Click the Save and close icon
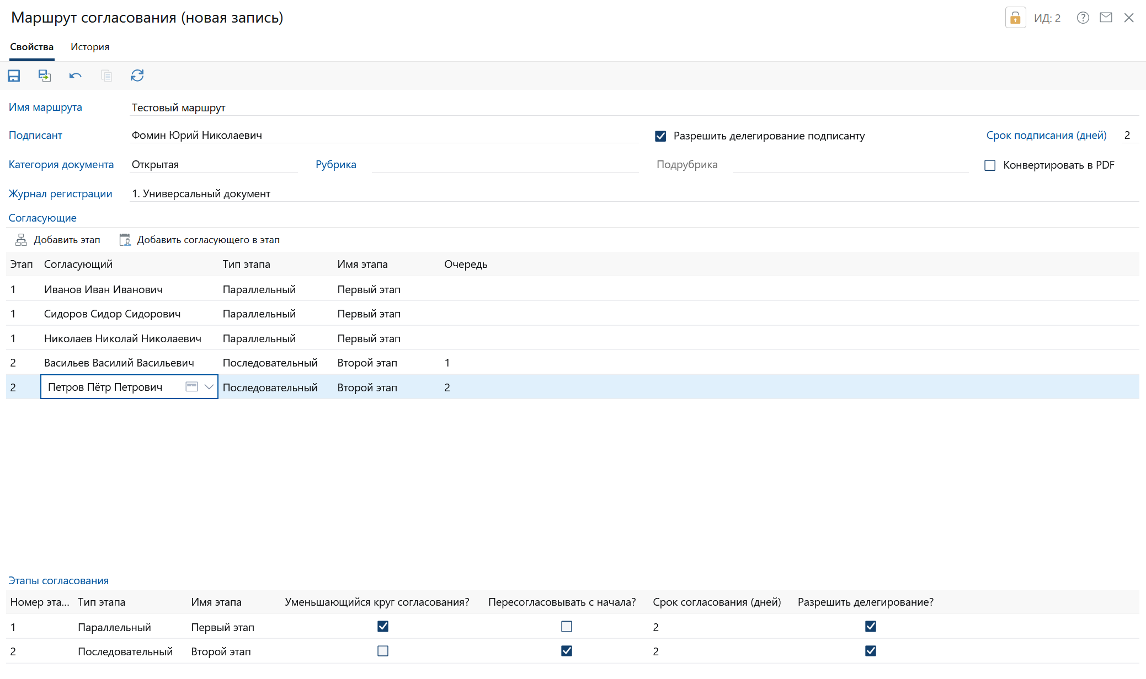This screenshot has height=679, width=1146. coord(45,76)
